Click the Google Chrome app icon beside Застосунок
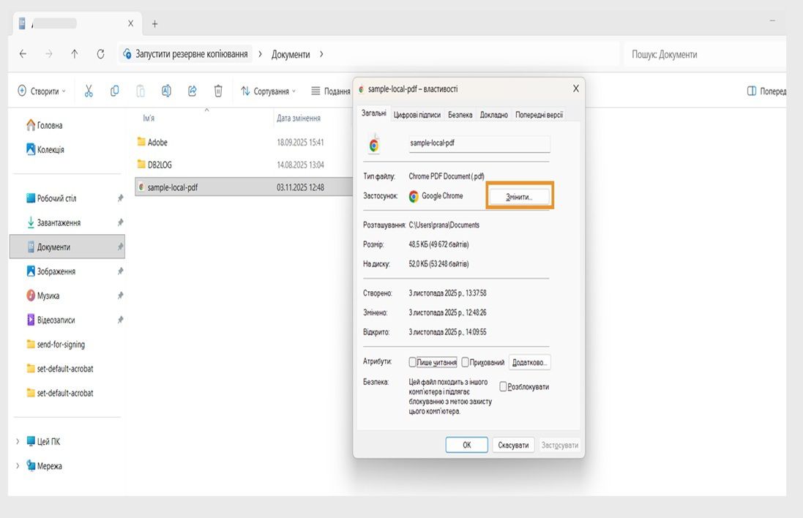The height and width of the screenshot is (518, 803). pyautogui.click(x=414, y=196)
